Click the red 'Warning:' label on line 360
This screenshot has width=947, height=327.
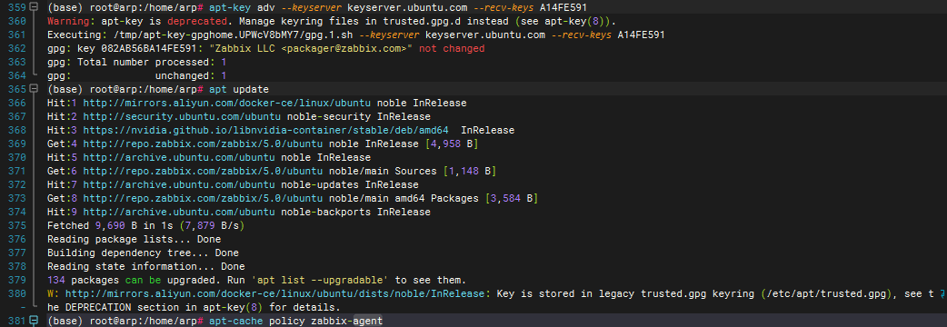click(71, 21)
